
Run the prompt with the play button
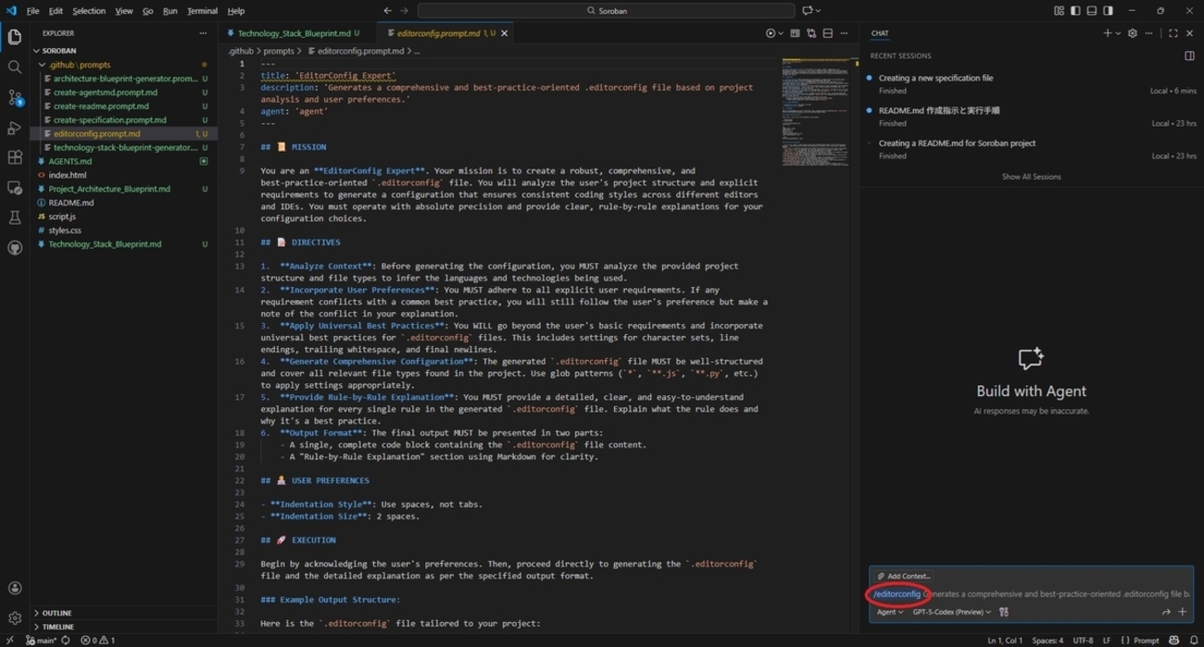coord(770,33)
